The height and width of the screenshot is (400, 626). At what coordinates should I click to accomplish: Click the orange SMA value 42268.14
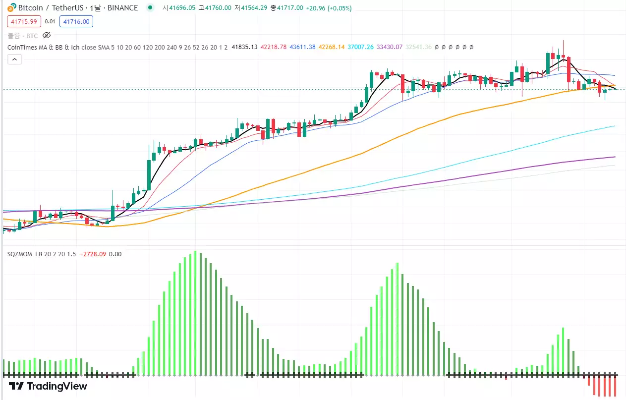pos(332,47)
